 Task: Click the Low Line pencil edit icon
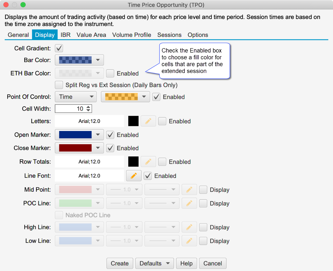click(189, 241)
